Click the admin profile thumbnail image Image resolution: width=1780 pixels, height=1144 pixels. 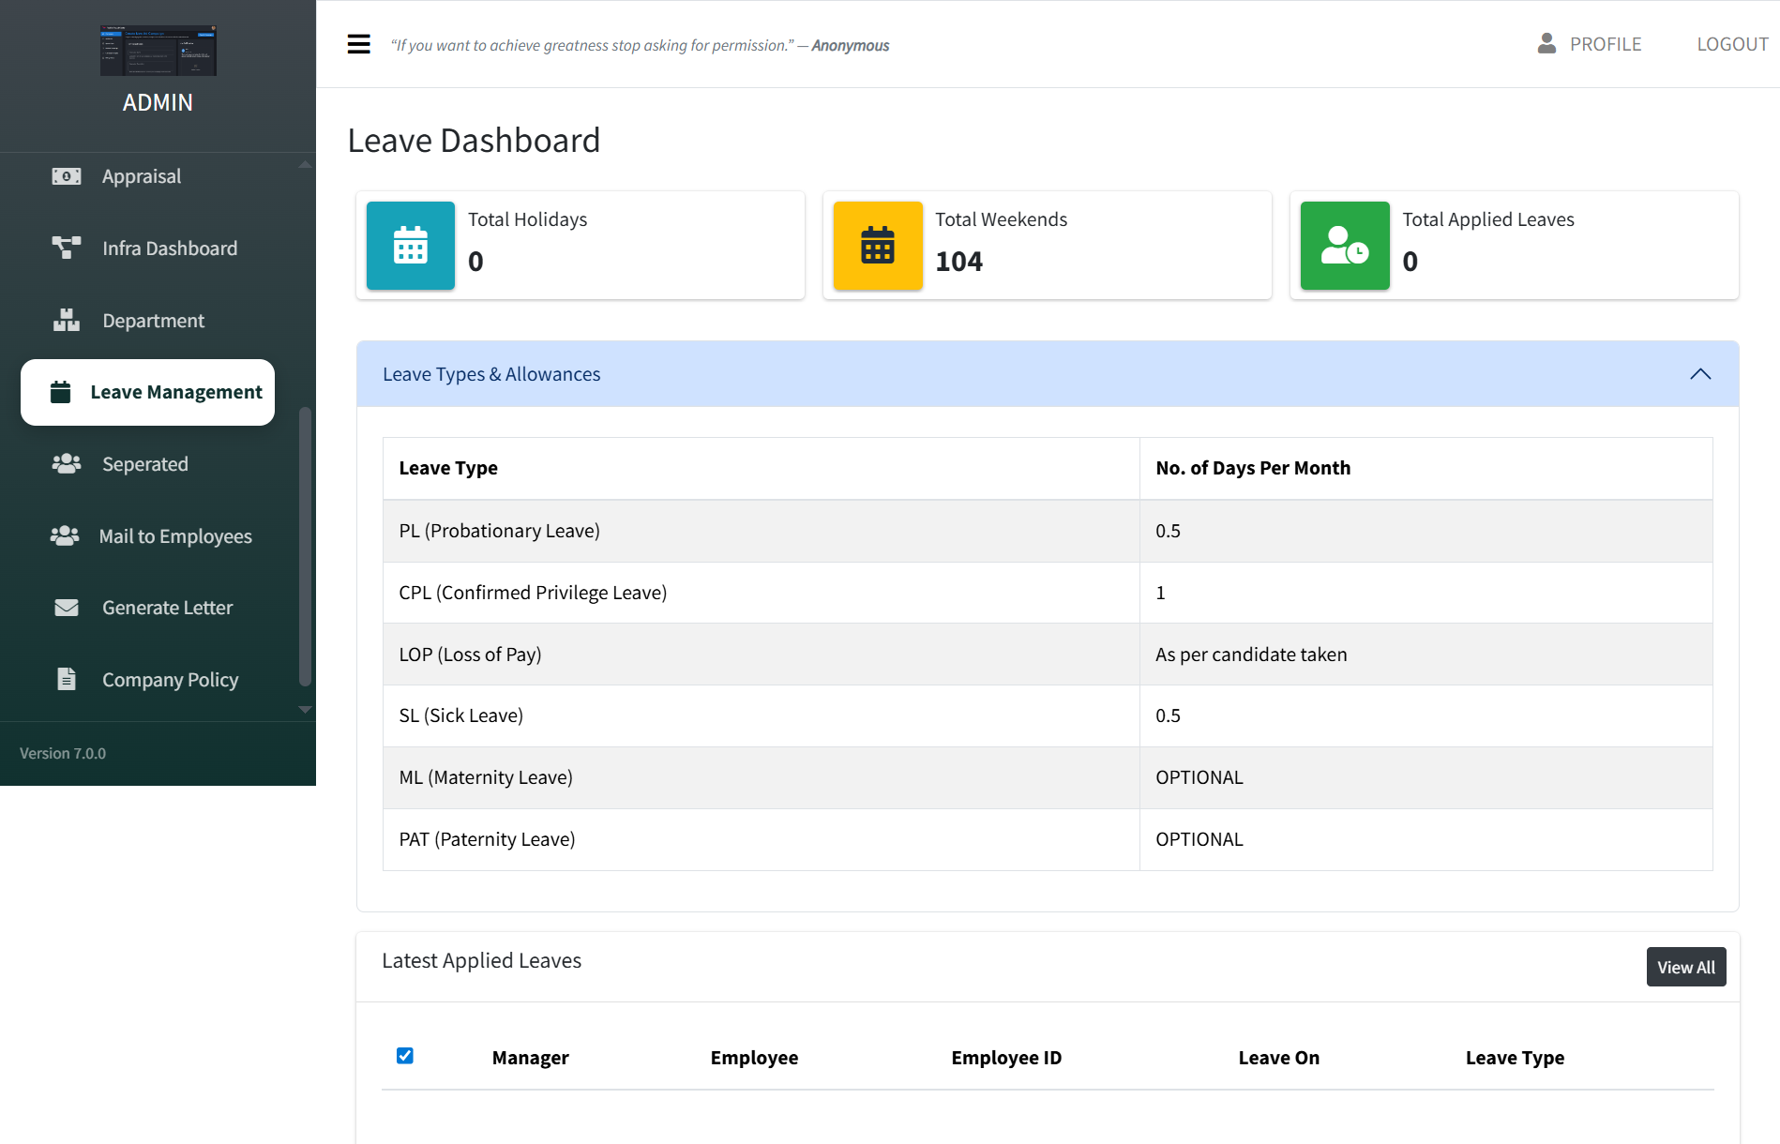[x=158, y=51]
